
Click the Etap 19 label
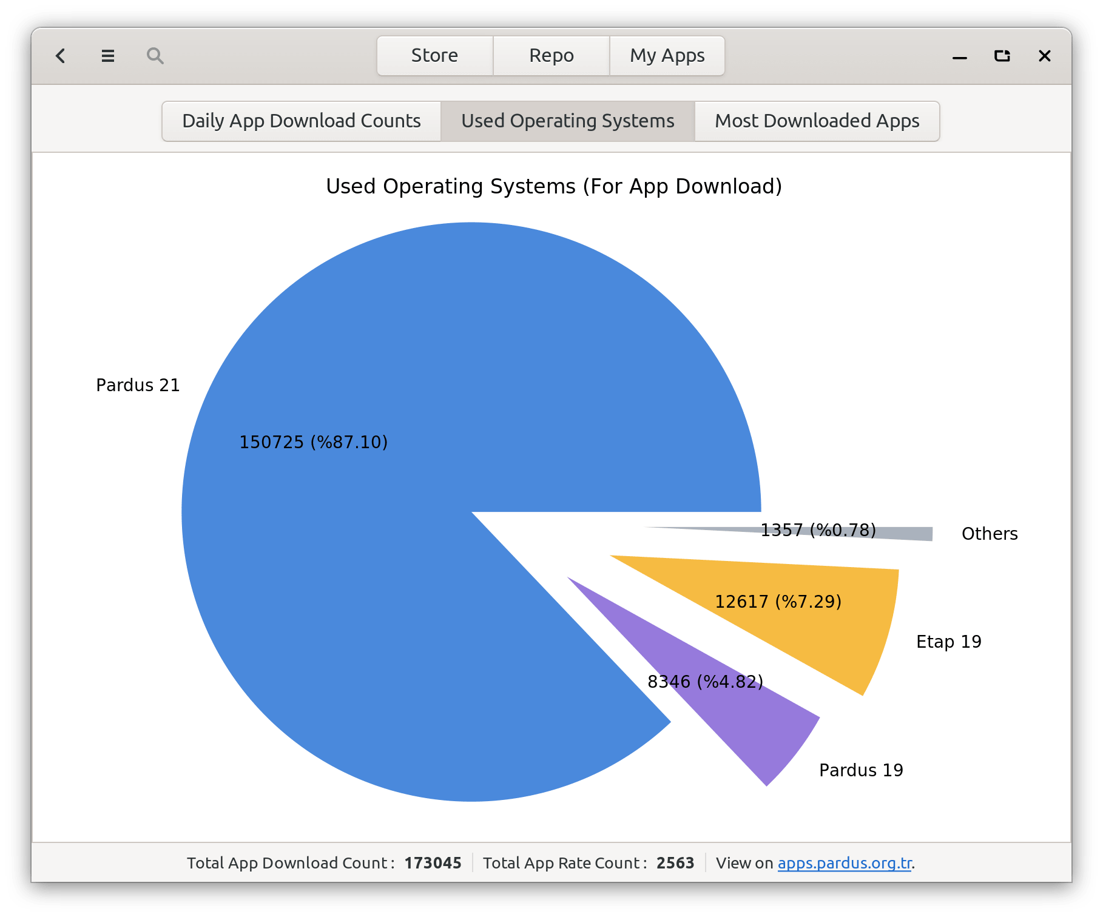(x=949, y=642)
